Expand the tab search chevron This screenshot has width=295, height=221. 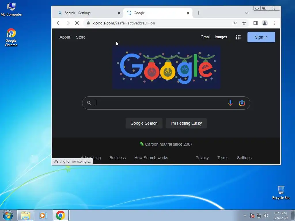coord(247,13)
